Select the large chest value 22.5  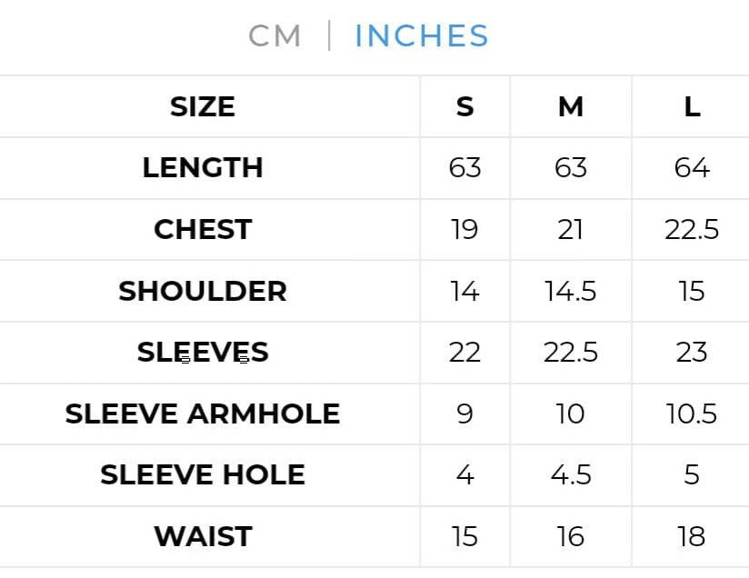[692, 230]
